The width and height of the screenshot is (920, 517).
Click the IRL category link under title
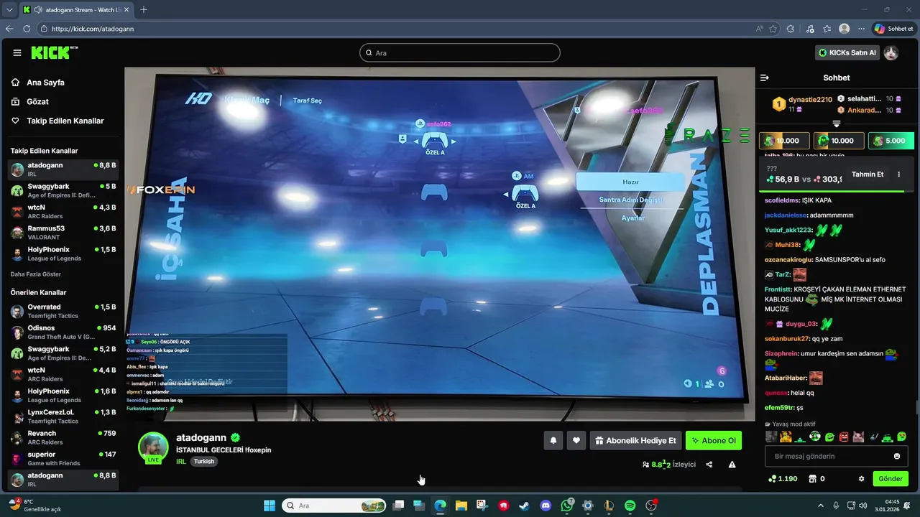click(x=181, y=461)
